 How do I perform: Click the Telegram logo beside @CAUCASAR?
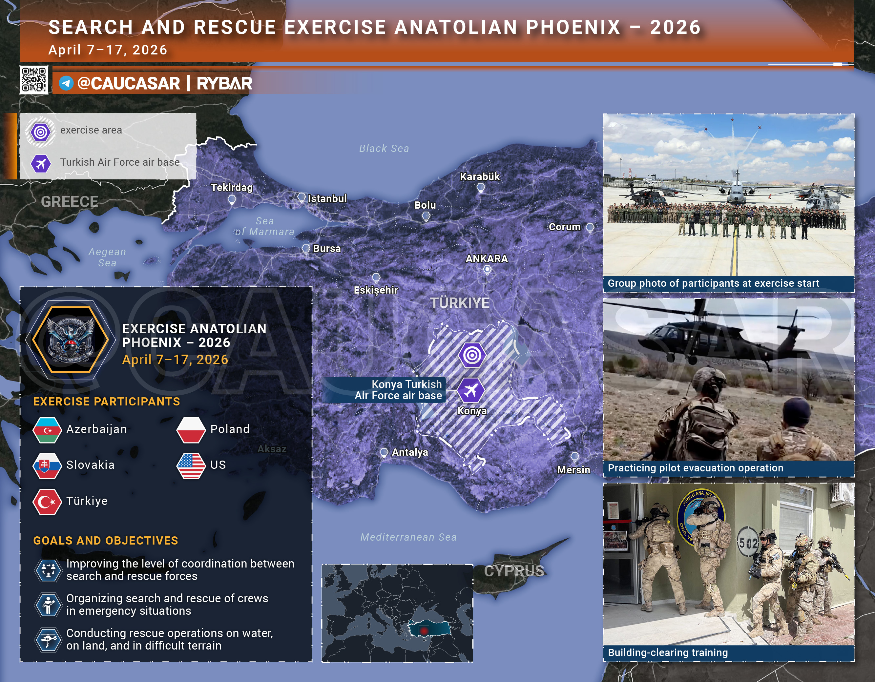66,83
